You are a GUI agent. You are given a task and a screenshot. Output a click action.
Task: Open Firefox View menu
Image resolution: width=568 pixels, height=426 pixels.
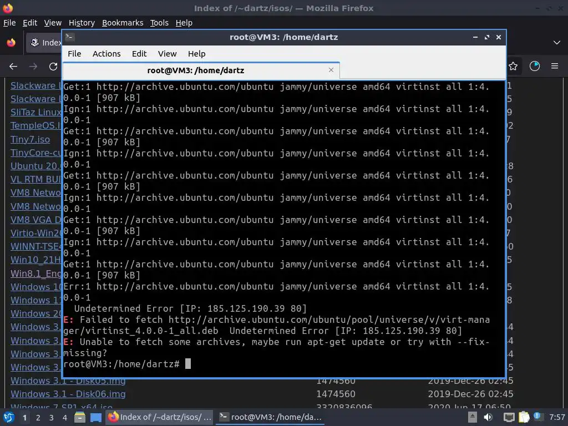53,23
